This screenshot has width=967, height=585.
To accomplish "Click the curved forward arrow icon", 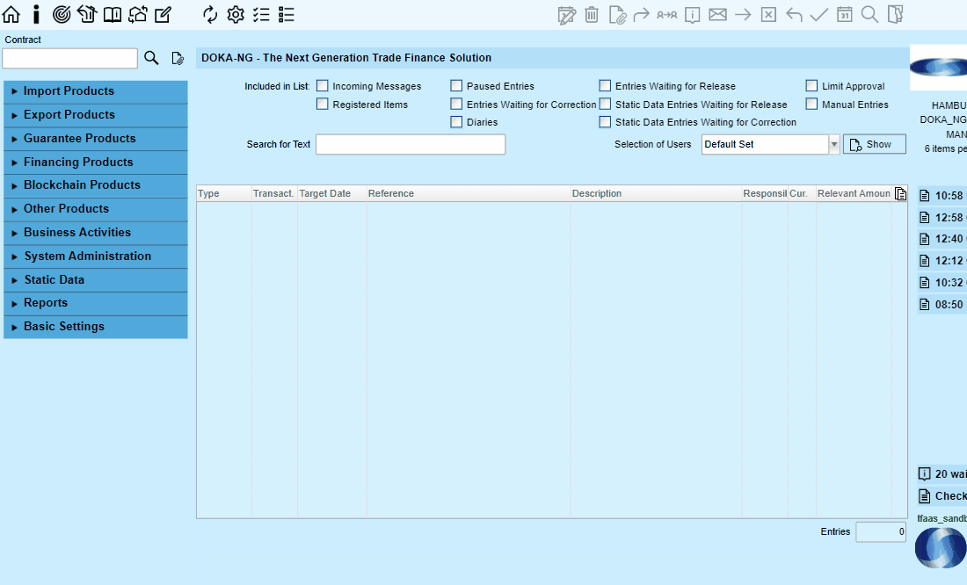I will coord(642,14).
